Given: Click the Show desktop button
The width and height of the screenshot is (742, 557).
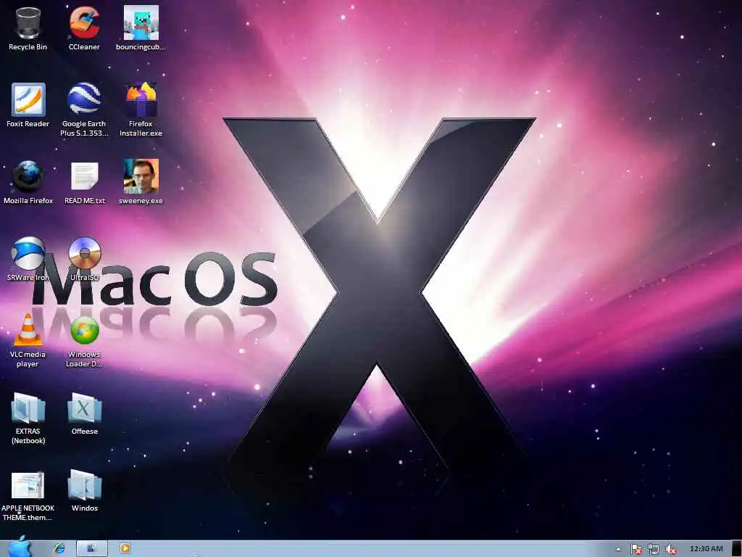Looking at the screenshot, I should point(737,548).
